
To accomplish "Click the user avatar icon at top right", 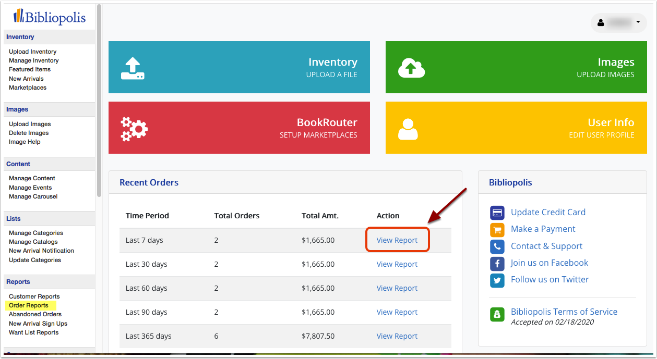I will [x=601, y=23].
